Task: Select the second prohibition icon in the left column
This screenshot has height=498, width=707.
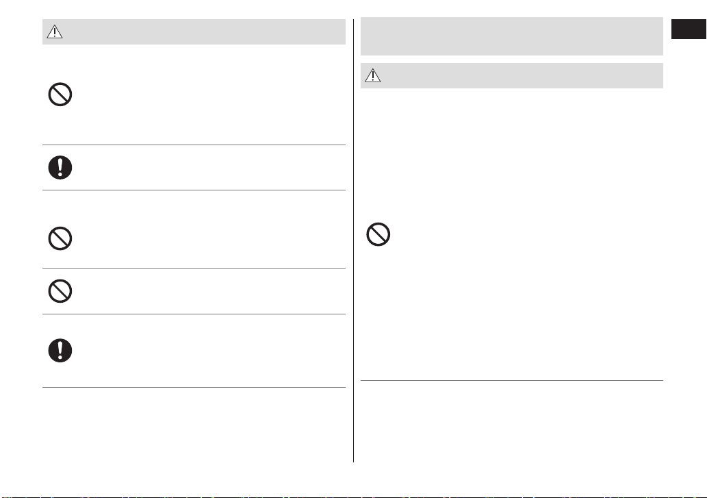Action: point(60,238)
